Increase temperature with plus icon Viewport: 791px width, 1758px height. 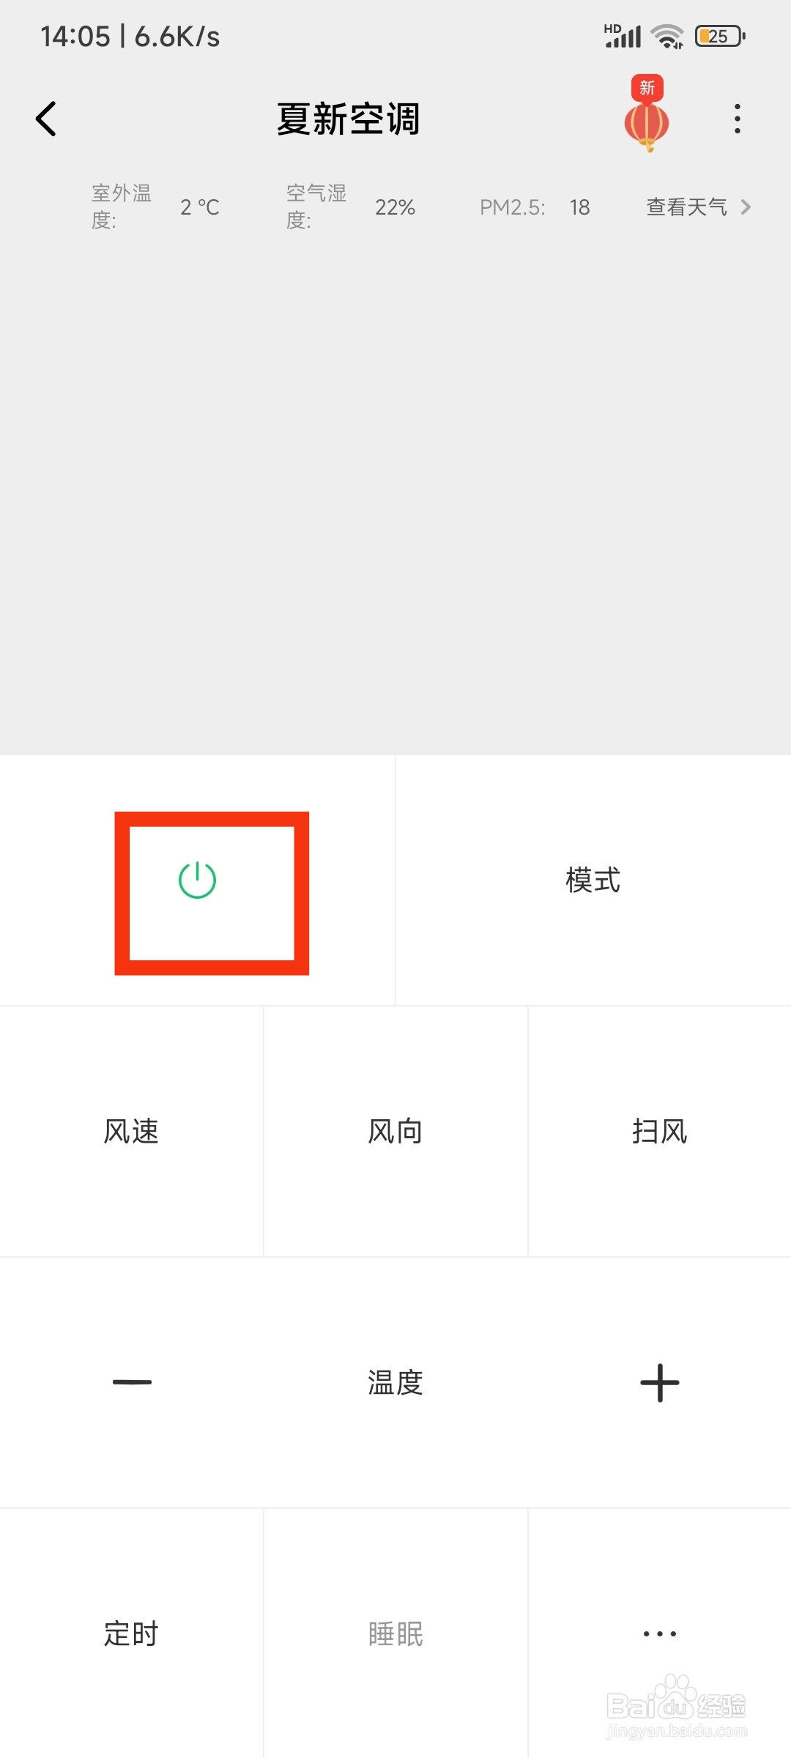coord(660,1382)
